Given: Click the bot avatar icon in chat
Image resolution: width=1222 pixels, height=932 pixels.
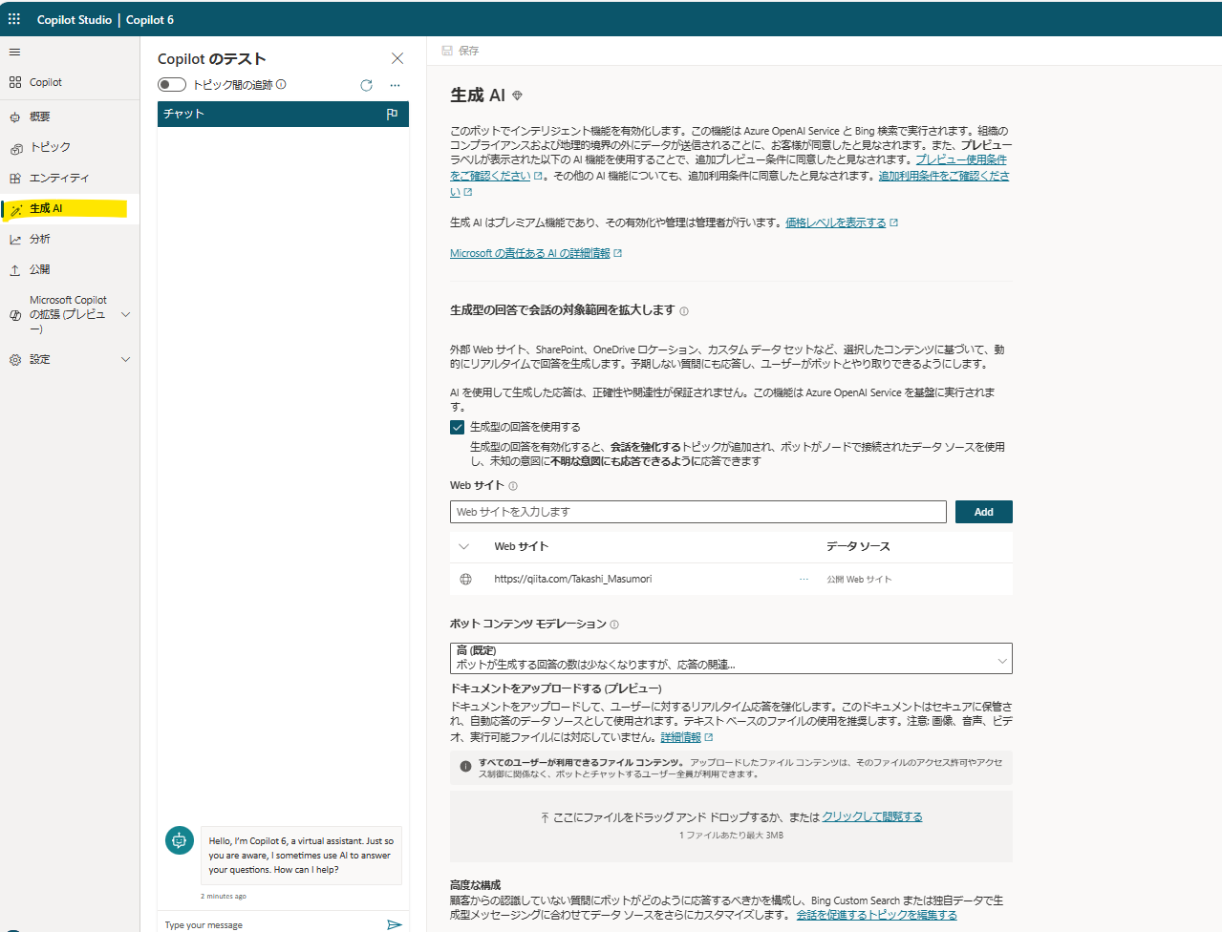Looking at the screenshot, I should [180, 840].
